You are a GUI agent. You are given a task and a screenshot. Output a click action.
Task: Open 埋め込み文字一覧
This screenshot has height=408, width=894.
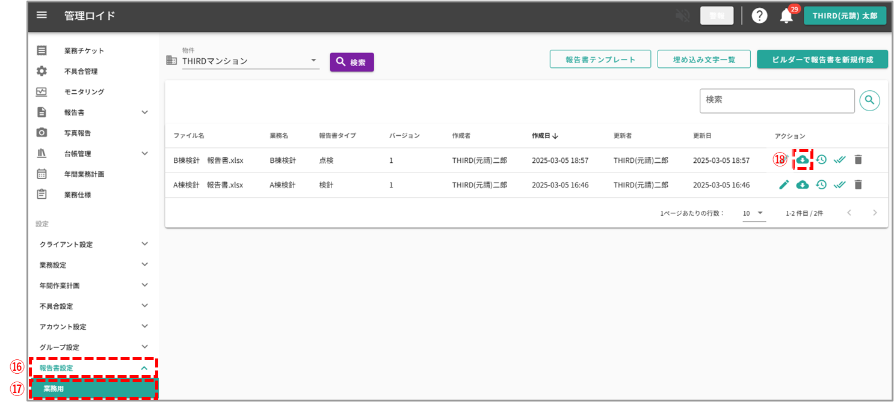click(704, 59)
